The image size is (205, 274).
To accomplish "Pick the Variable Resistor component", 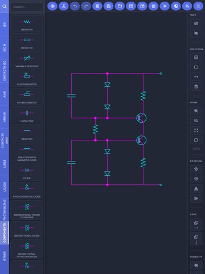I will 27,60.
